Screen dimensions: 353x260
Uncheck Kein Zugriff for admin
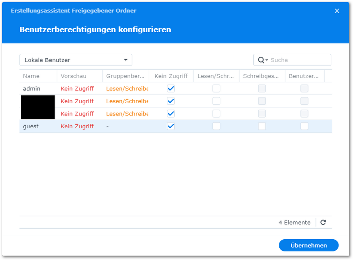tap(171, 89)
